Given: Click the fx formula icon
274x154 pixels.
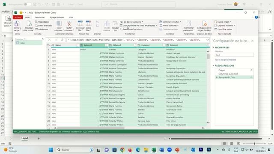Looking at the screenshot, I should (62, 40).
